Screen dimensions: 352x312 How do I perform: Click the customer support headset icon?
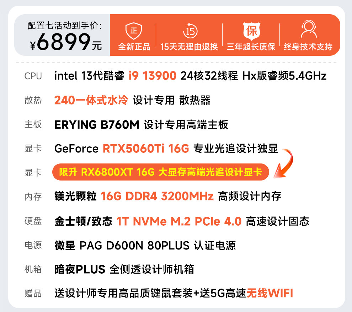[x=309, y=29]
